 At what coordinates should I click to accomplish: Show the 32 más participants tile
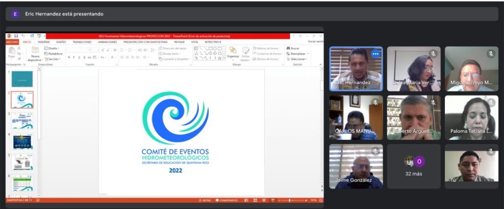click(413, 166)
